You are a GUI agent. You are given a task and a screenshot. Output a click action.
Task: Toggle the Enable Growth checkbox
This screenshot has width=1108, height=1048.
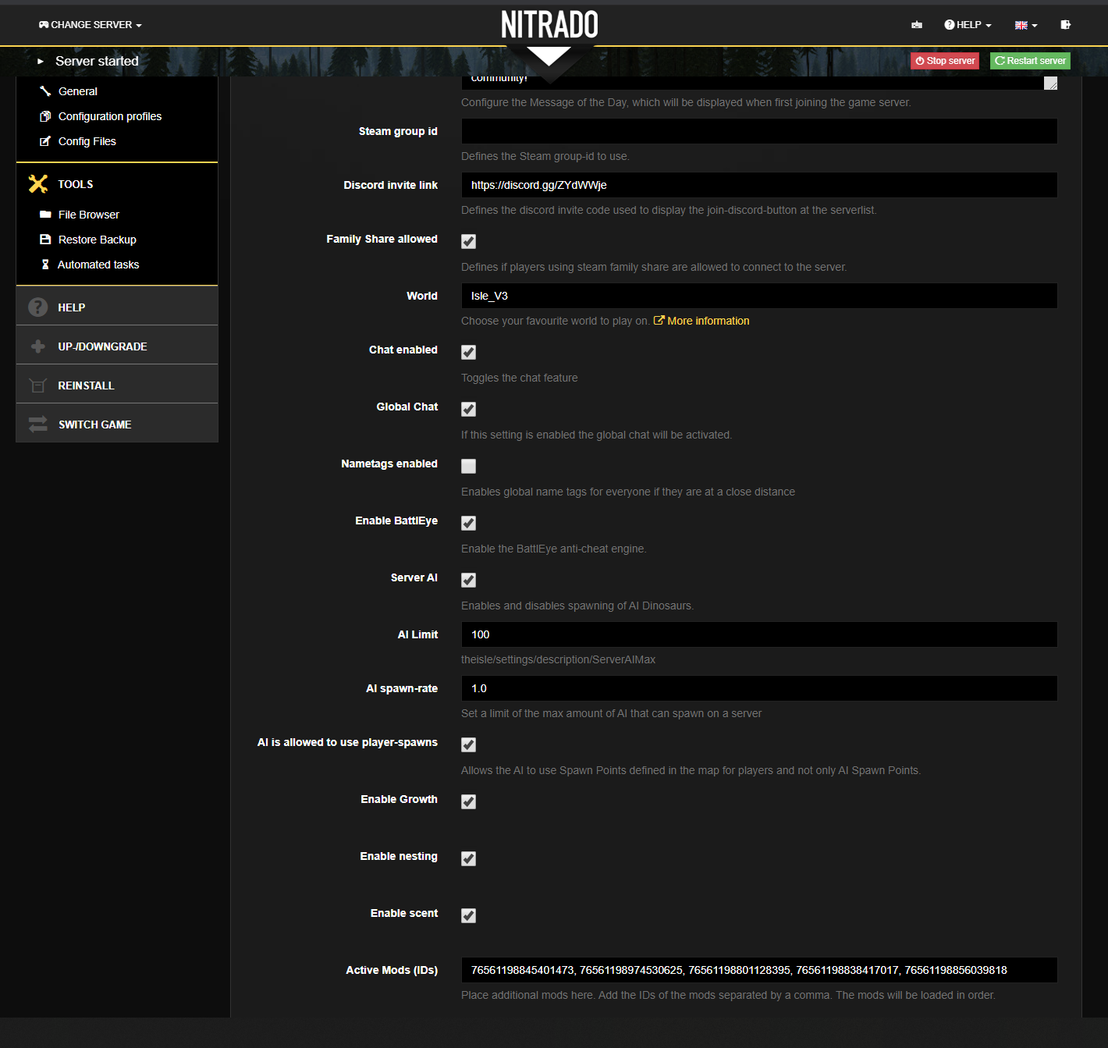point(468,802)
